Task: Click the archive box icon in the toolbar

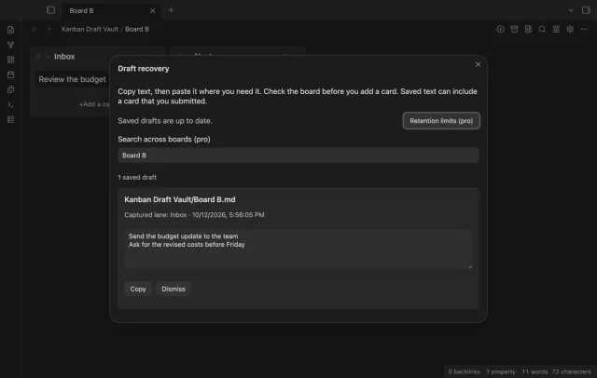Action: pos(514,29)
